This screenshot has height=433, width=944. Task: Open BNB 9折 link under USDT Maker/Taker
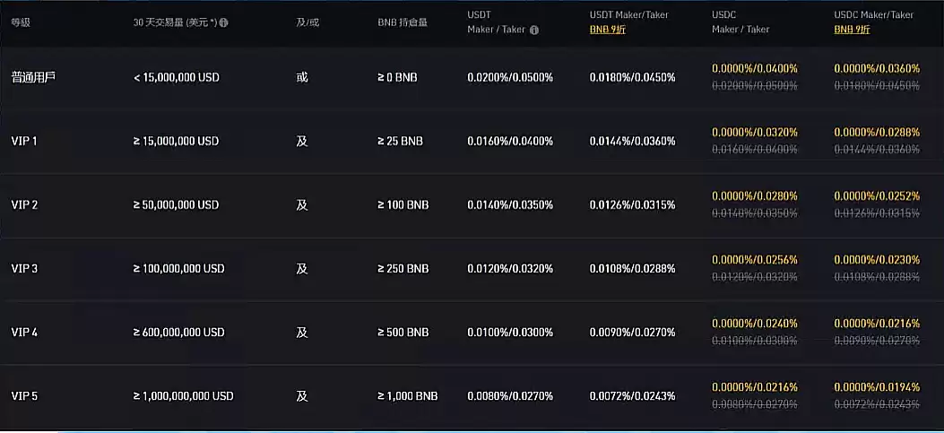pos(608,30)
